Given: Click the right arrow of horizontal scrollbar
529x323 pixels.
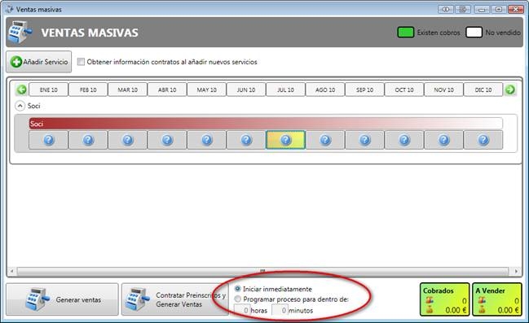Looking at the screenshot, I should (516, 271).
